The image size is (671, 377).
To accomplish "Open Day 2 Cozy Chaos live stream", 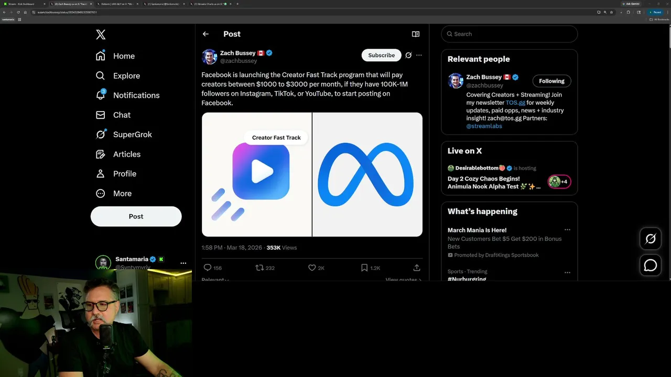I will [x=493, y=182].
